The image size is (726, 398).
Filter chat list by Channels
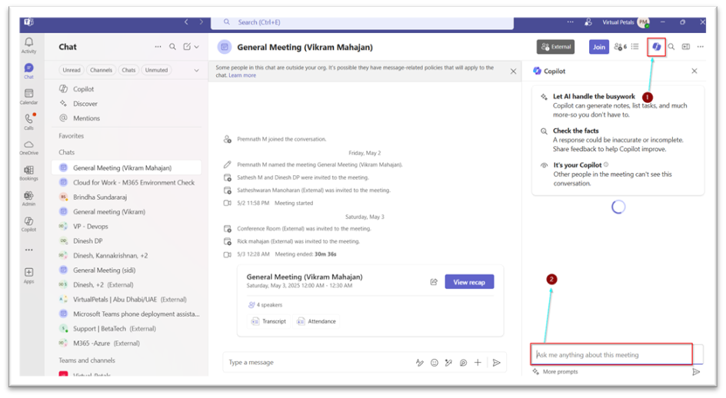(x=101, y=70)
